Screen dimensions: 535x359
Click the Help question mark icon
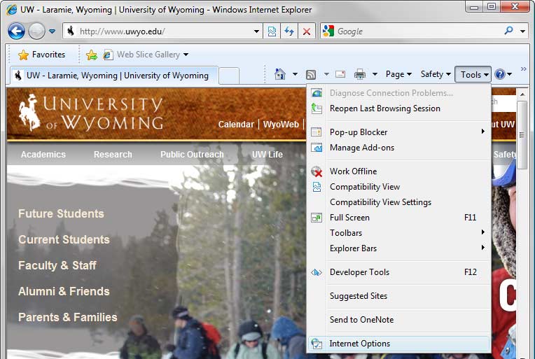499,74
